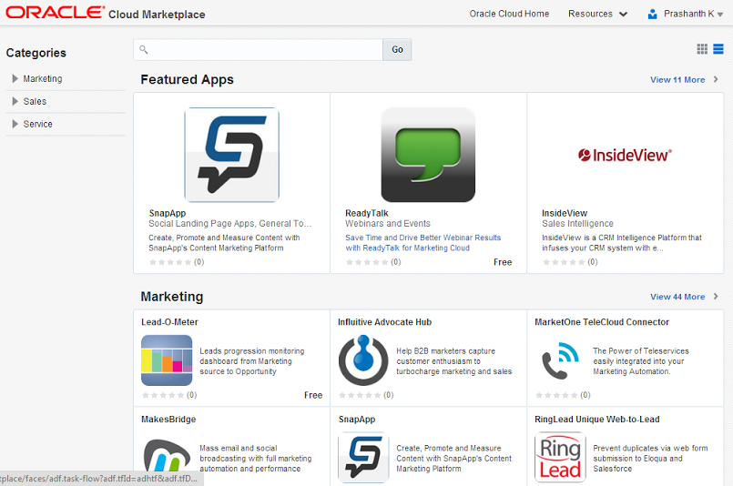Open the Resources dropdown menu

tap(597, 14)
